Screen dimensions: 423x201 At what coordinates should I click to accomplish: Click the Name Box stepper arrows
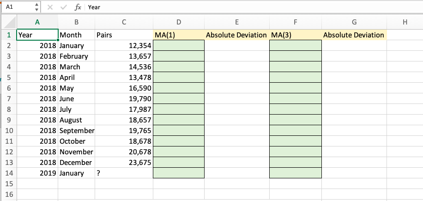pyautogui.click(x=36, y=7)
